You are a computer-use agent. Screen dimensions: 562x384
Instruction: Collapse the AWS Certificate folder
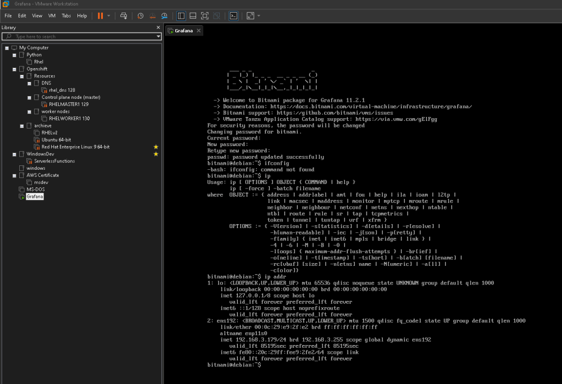(14, 176)
